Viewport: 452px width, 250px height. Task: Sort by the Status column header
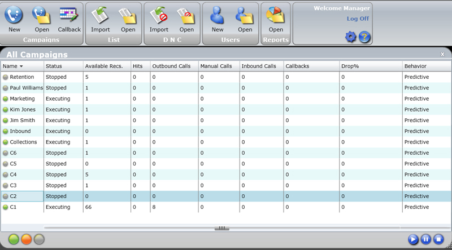[63, 66]
